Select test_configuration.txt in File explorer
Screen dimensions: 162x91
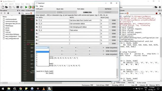tap(12, 38)
